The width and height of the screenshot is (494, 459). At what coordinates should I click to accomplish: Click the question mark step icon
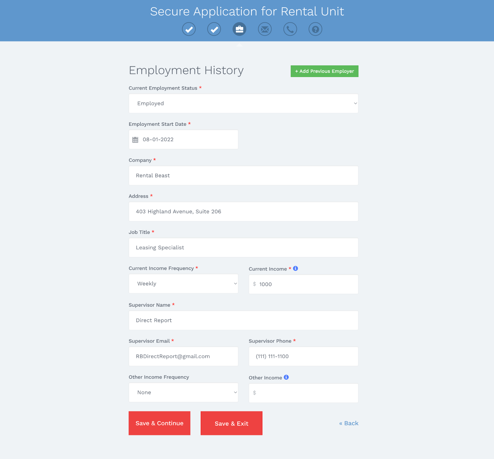315,29
